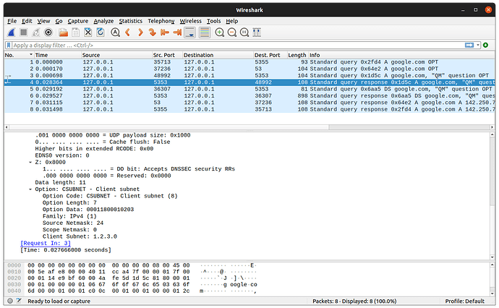Open the Capture menu
Viewport: 499px width, 308px height.
[77, 21]
